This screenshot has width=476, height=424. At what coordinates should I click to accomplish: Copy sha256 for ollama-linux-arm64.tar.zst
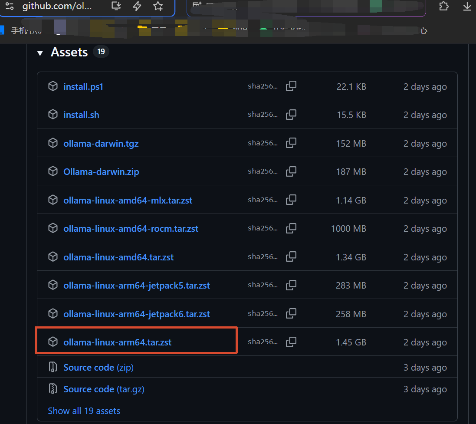[291, 342]
